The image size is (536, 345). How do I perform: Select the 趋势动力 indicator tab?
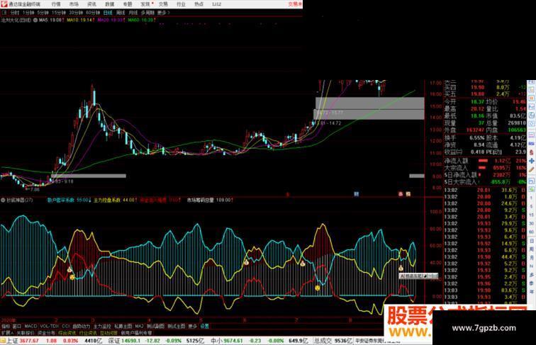click(x=82, y=326)
